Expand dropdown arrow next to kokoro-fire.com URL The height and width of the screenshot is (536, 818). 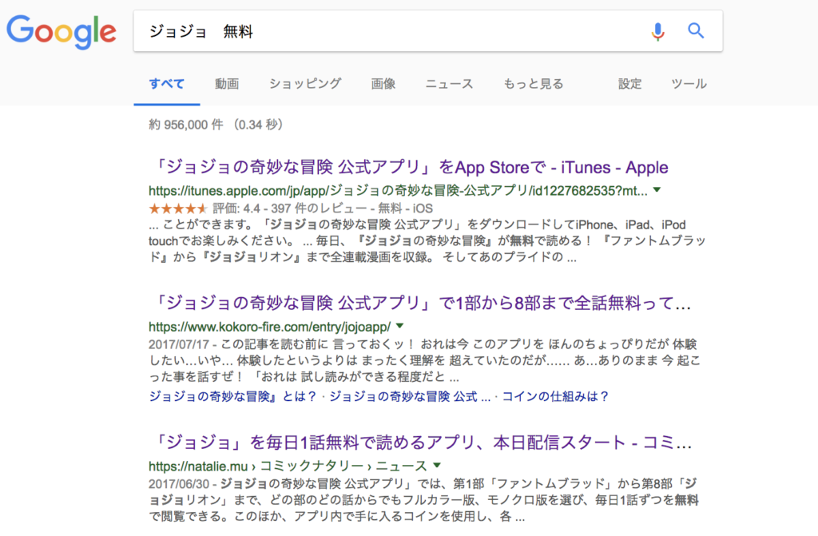[399, 326]
